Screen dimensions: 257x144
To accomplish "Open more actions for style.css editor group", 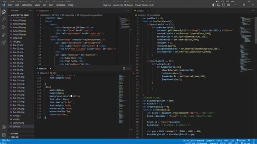I will click(128, 68).
